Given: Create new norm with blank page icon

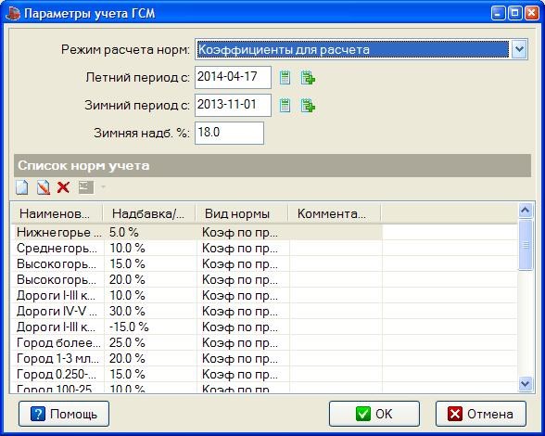Looking at the screenshot, I should point(22,187).
